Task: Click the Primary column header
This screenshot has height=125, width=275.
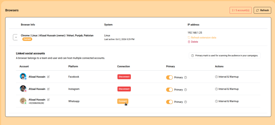Action: pos(171,67)
